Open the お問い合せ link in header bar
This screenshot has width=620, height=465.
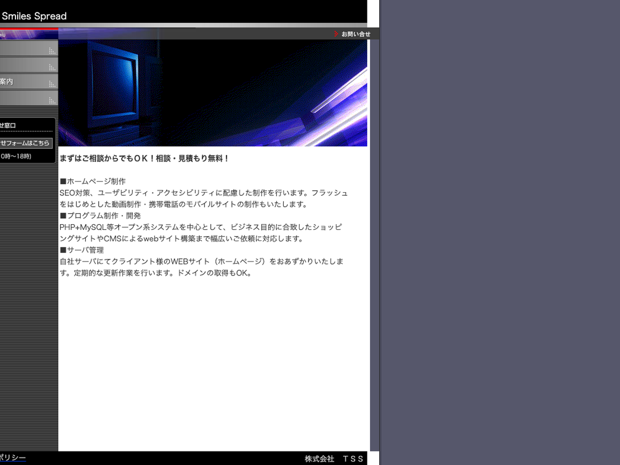point(355,34)
